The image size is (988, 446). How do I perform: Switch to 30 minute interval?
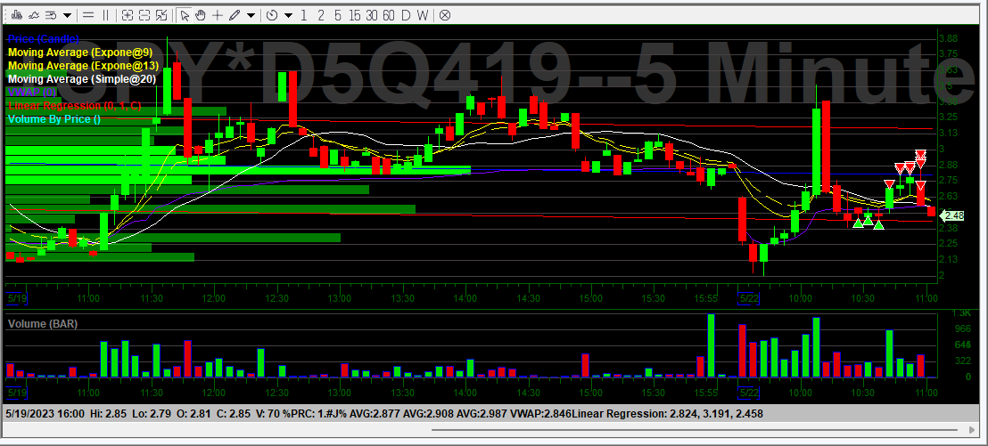click(372, 15)
